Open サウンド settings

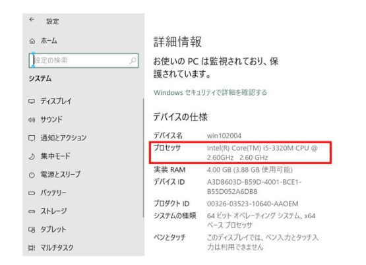click(51, 119)
